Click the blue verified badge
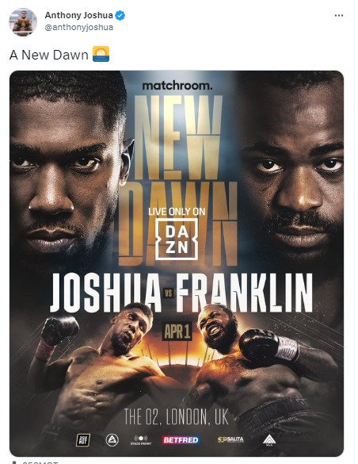Viewport: 358px width, 464px height. tap(120, 15)
